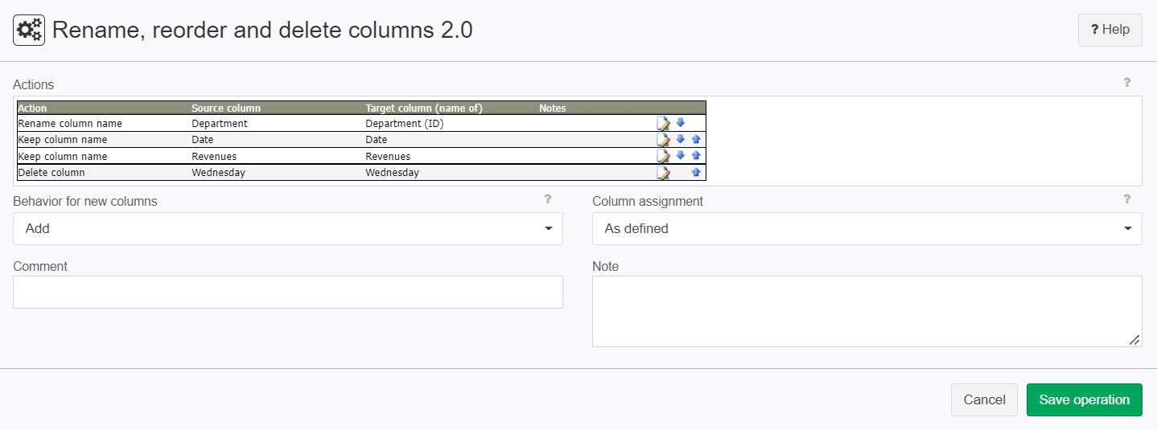Edit the Revenues row action

point(664,156)
